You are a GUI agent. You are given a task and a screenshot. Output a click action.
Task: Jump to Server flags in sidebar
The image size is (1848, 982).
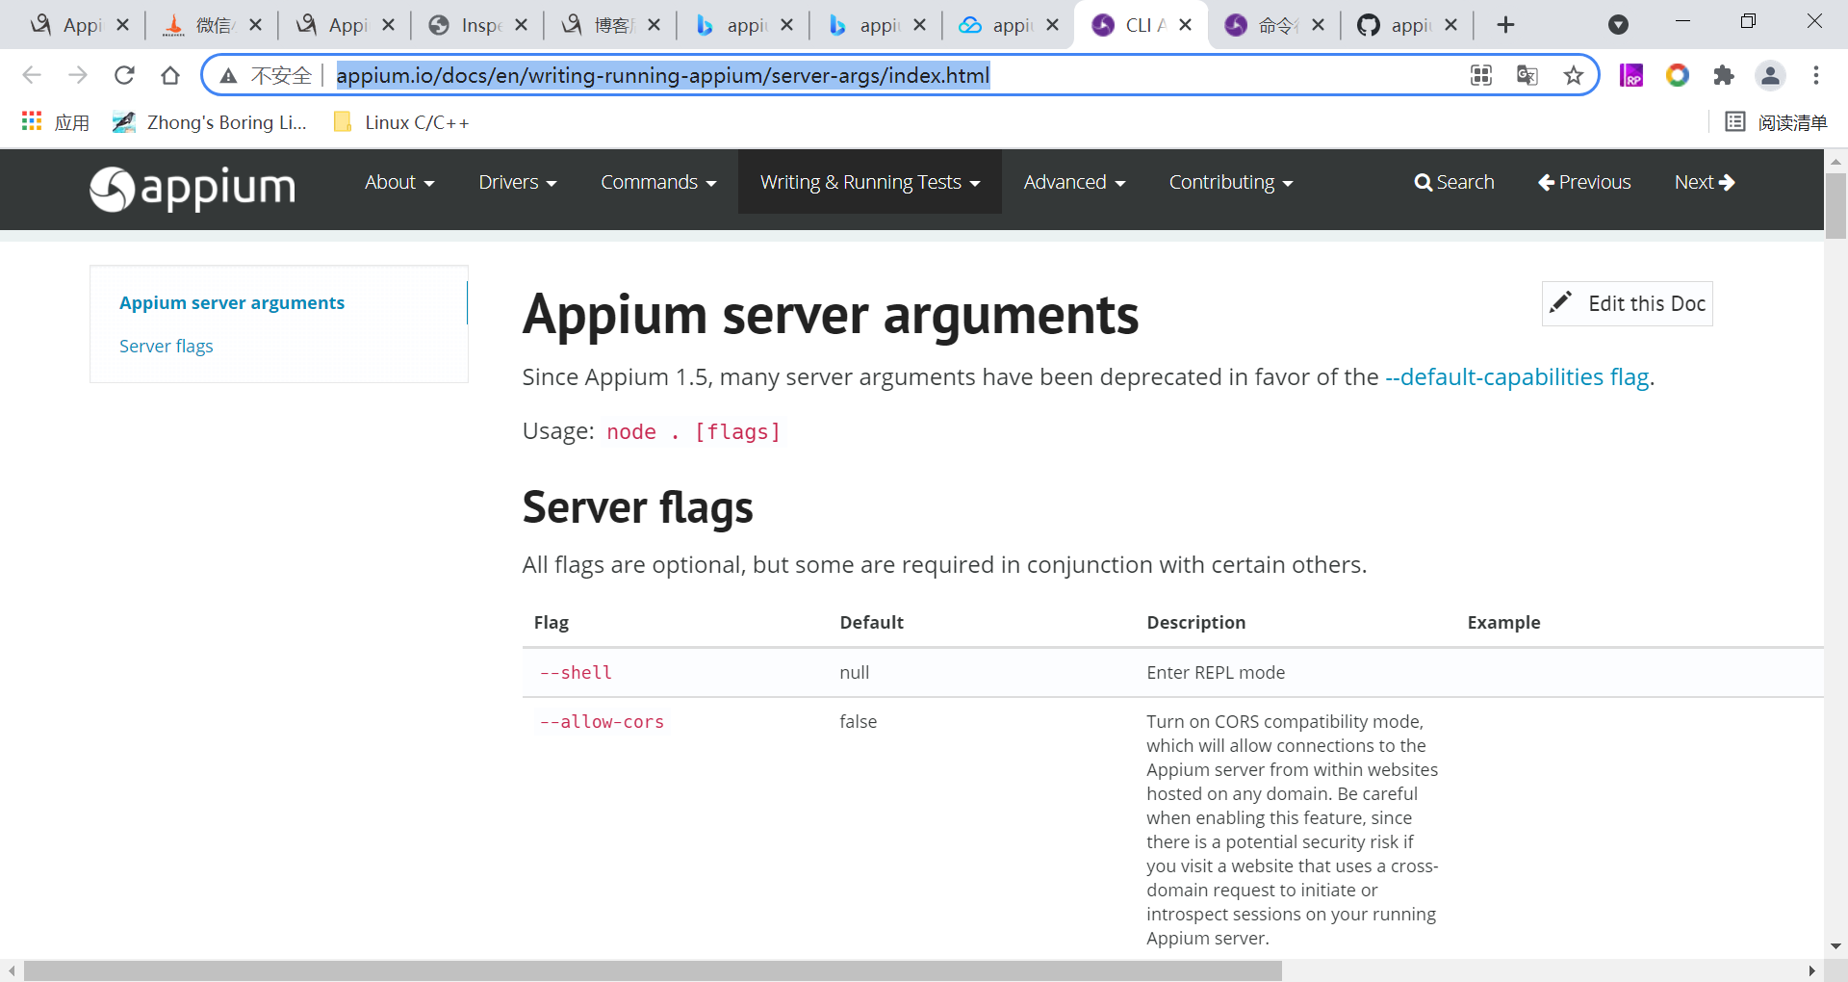(x=167, y=347)
